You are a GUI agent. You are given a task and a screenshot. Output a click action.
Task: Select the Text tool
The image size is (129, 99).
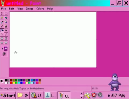pyautogui.click(x=6, y=30)
